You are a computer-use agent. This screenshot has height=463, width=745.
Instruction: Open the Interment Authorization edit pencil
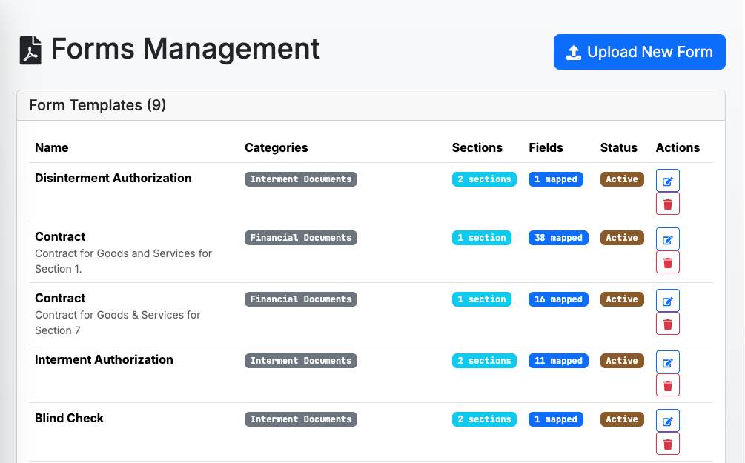pos(667,362)
